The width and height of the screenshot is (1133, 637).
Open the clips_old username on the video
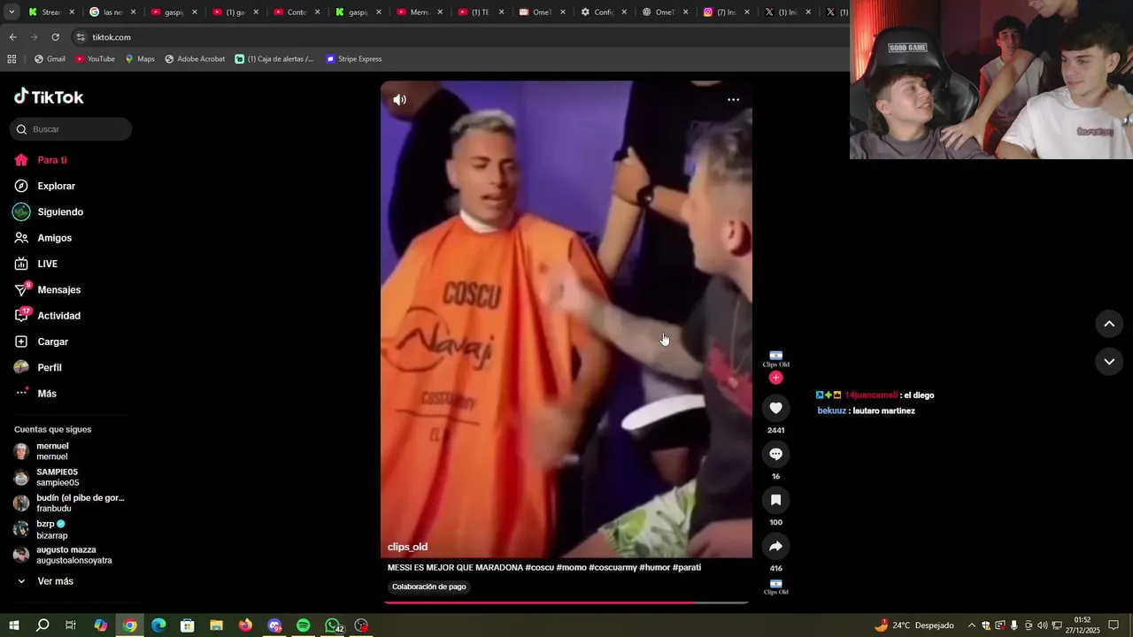point(407,547)
